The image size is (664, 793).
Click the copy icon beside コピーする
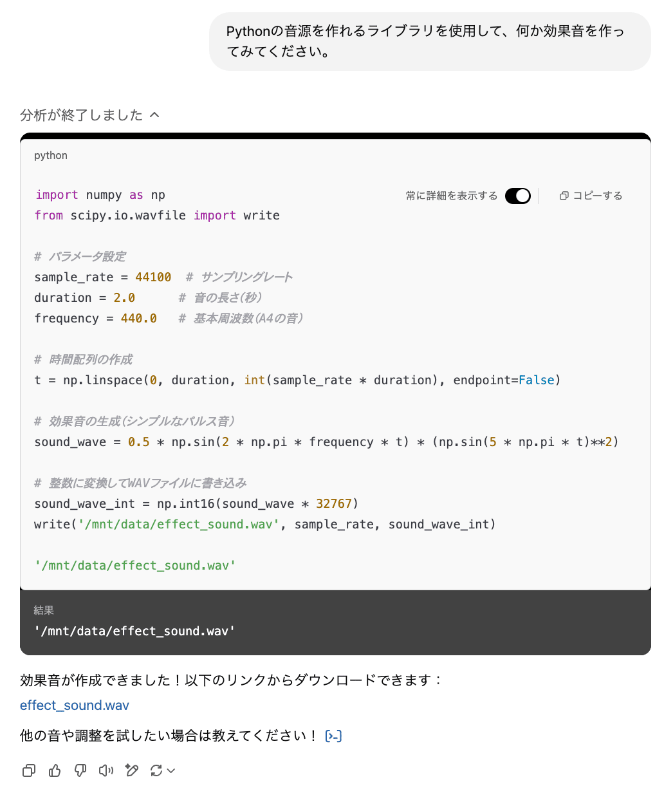click(x=564, y=196)
